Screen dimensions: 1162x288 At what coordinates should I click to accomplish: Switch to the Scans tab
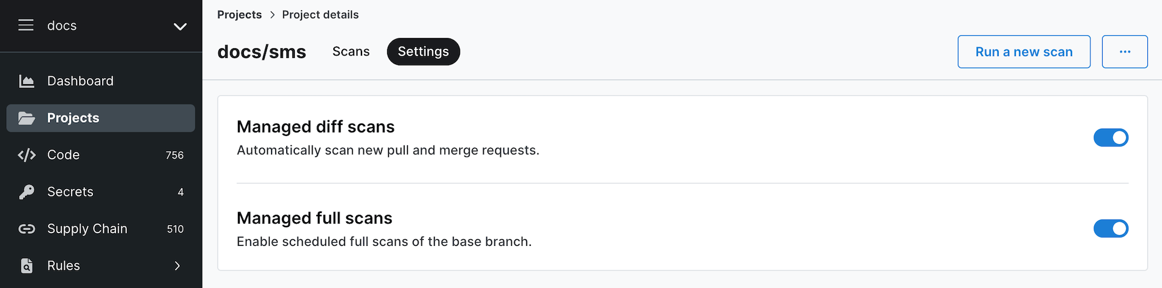click(351, 52)
